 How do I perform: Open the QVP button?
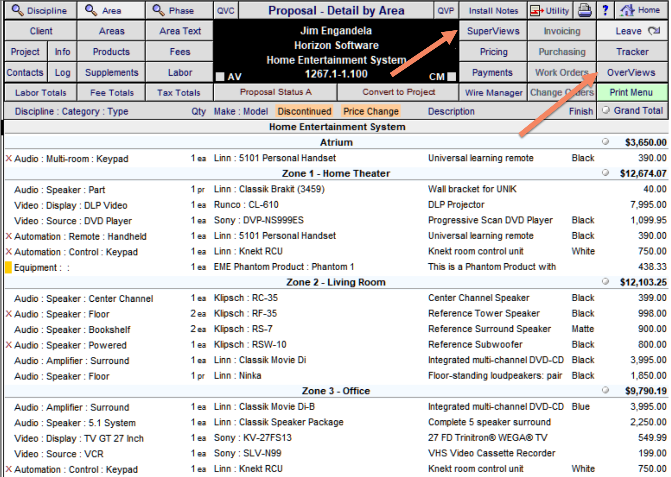[x=446, y=10]
